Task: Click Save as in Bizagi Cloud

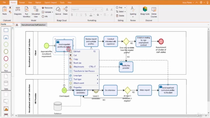Action: tap(58, 11)
